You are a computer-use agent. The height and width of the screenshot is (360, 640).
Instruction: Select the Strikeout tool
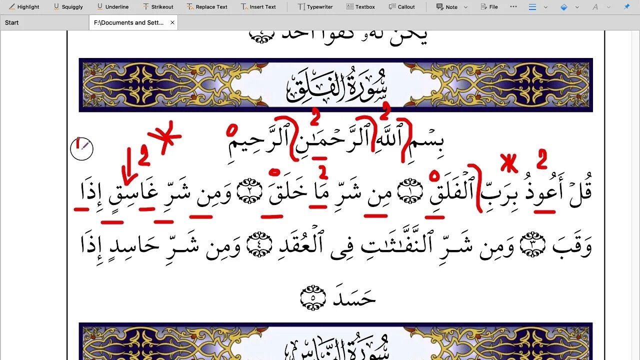coord(158,7)
